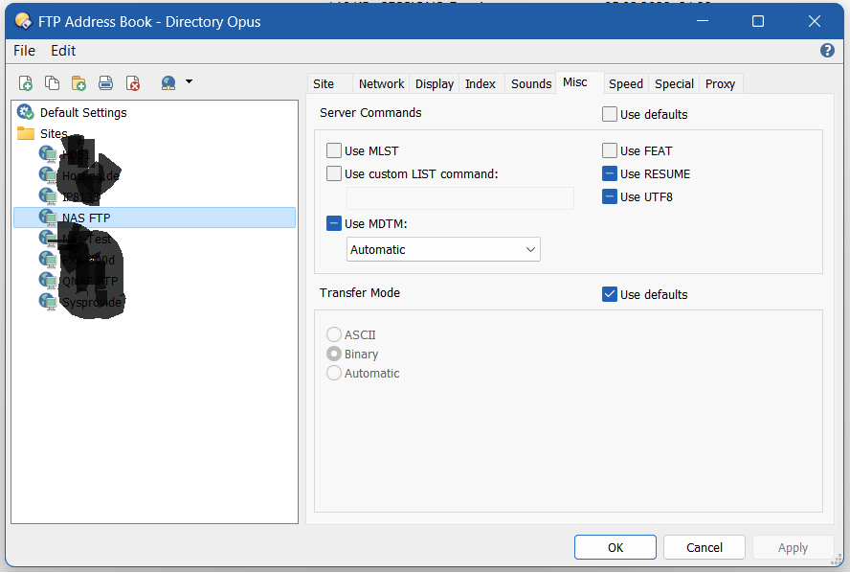
Task: Toggle Use MLST checkbox
Action: (334, 150)
